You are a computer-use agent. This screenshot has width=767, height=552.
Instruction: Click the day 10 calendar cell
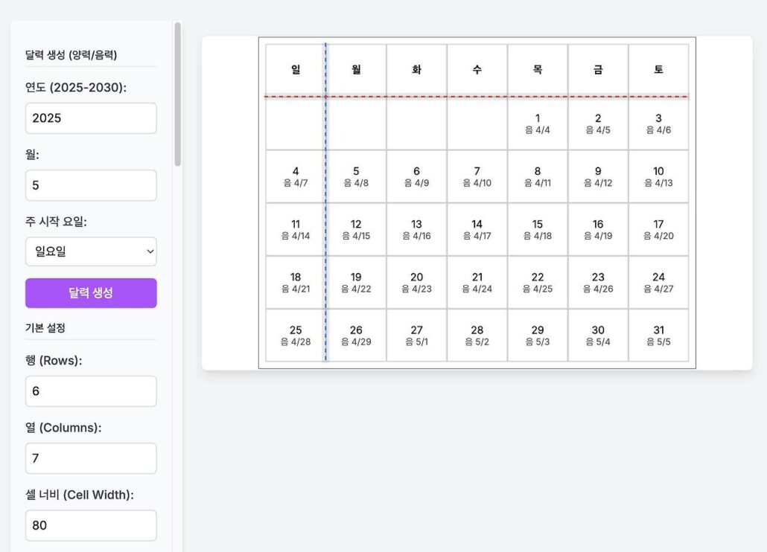coord(658,176)
